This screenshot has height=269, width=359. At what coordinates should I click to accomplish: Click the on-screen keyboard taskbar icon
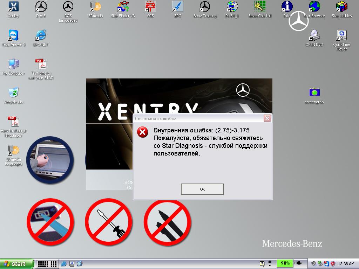43,264
